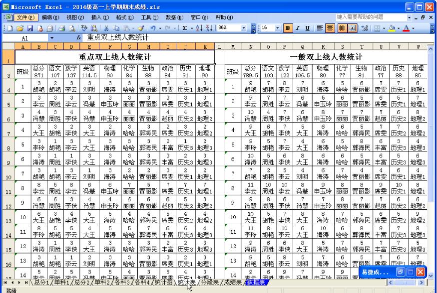437x293 pixels.
Task: Jump to last sheet tab arrow
Action: coord(26,283)
